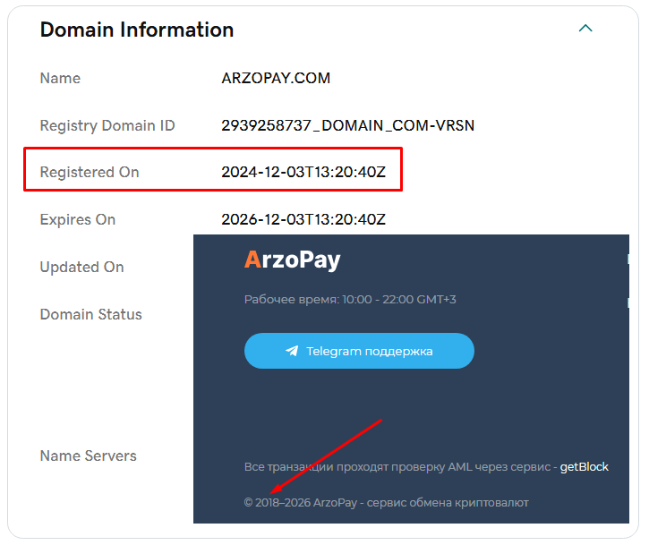Image resolution: width=649 pixels, height=545 pixels.
Task: Select the ARZOPAY.COM domain name value
Action: click(x=276, y=78)
